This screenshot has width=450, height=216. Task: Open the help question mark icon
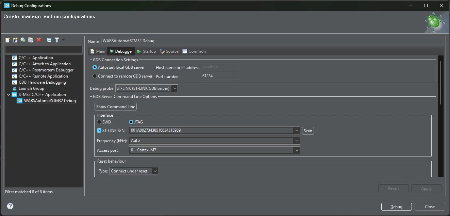click(10, 206)
